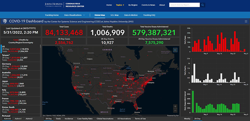Select the Admin1 level tab
The height and width of the screenshot is (121, 250).
[x=18, y=119]
